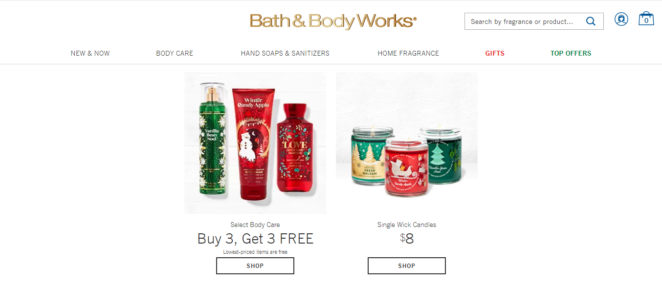Open the body care products image

[x=255, y=143]
